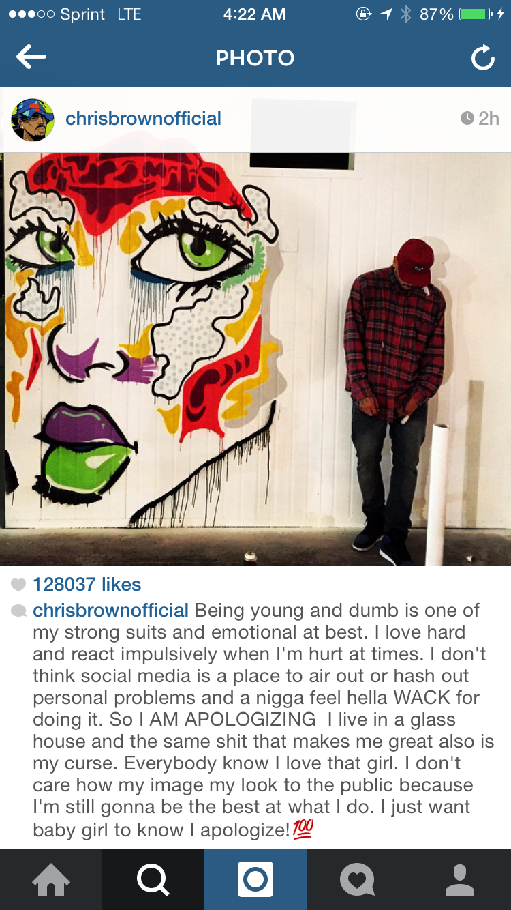Open the Camera tab in bottom bar
Viewport: 511px width, 910px height.
coord(255,879)
